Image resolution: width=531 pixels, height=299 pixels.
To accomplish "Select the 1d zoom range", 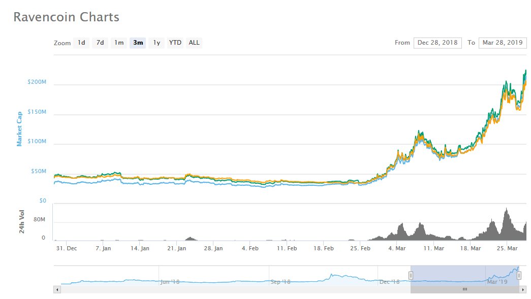I will tap(81, 43).
